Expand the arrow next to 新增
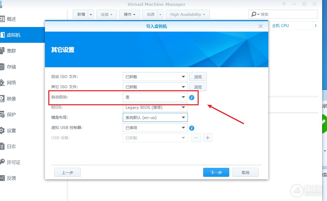Viewport: 327px width, 201px height. click(91, 14)
